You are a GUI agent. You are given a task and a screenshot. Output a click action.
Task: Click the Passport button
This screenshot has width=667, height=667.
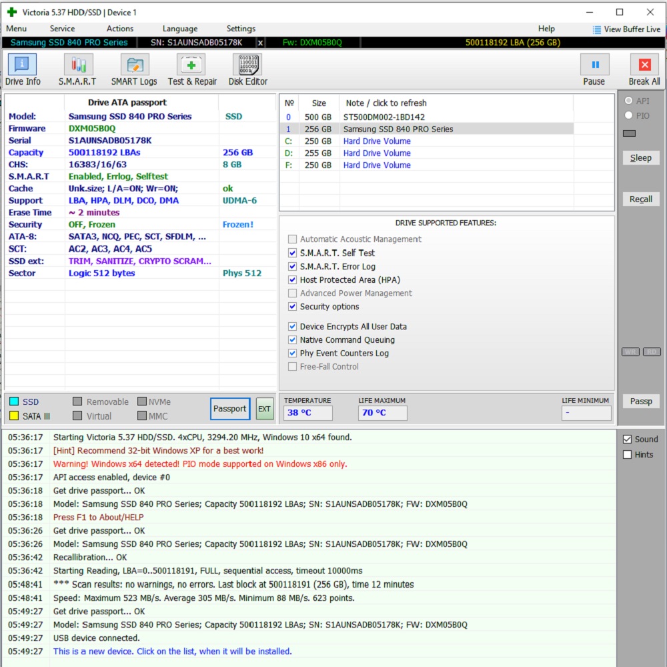[x=229, y=409]
